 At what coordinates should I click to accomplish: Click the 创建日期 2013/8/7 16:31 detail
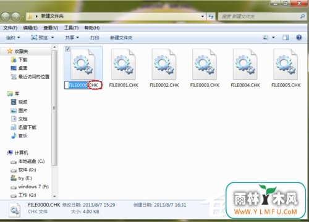[x=159, y=205]
